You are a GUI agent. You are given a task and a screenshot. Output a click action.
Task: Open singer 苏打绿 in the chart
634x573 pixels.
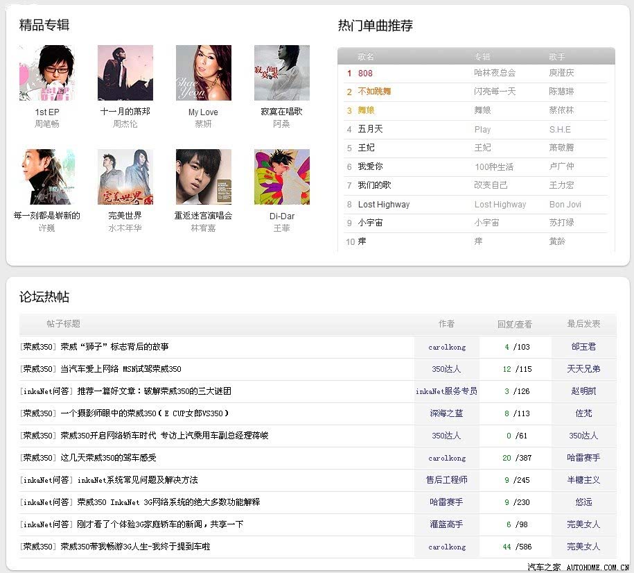point(562,222)
